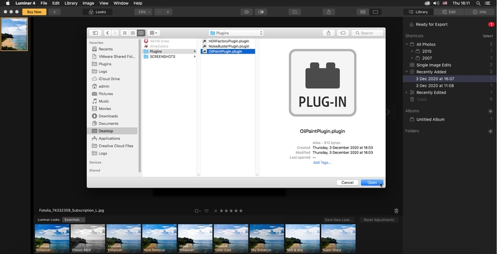Select iCloud Drive in sidebar
Screen dimensions: 497x254
109,79
